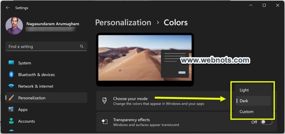This screenshot has height=134, width=285.
Task: Click the magnifier search icon
Action: coord(82,46)
